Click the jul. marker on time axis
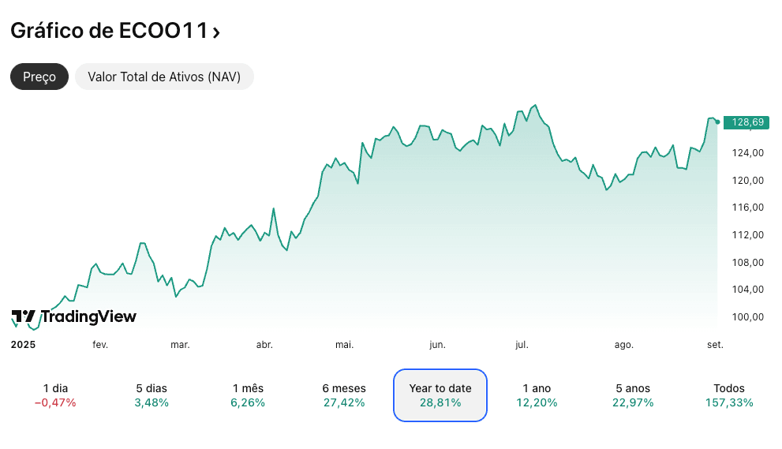The width and height of the screenshot is (782, 449). point(522,345)
